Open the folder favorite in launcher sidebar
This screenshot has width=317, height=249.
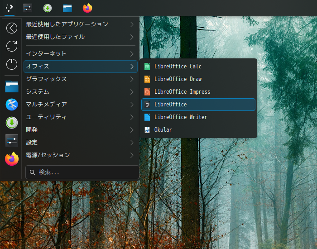coord(12,86)
